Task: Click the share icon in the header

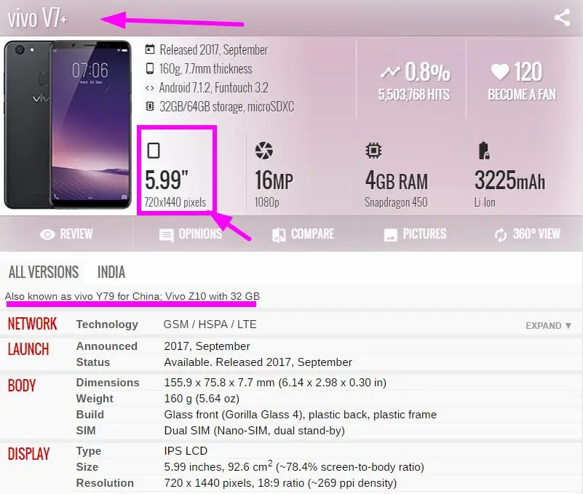Action: pos(562,18)
